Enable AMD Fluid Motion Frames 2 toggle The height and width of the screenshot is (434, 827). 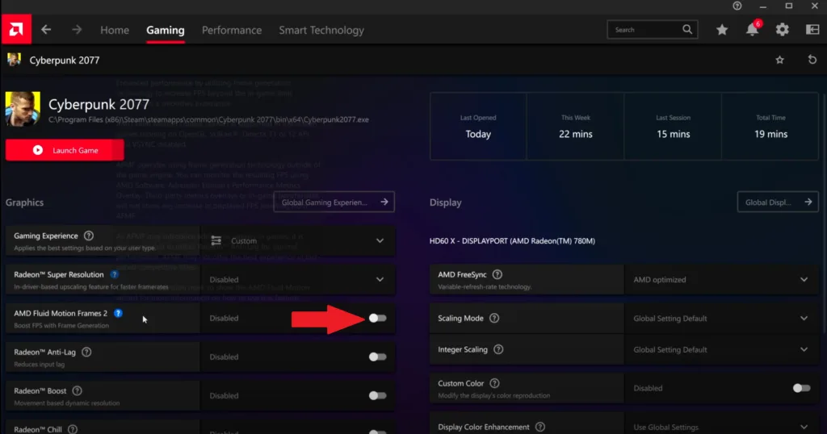pyautogui.click(x=378, y=318)
